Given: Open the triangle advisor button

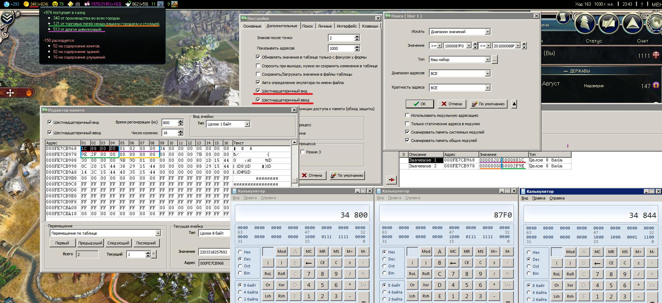Looking at the screenshot, I should [632, 23].
